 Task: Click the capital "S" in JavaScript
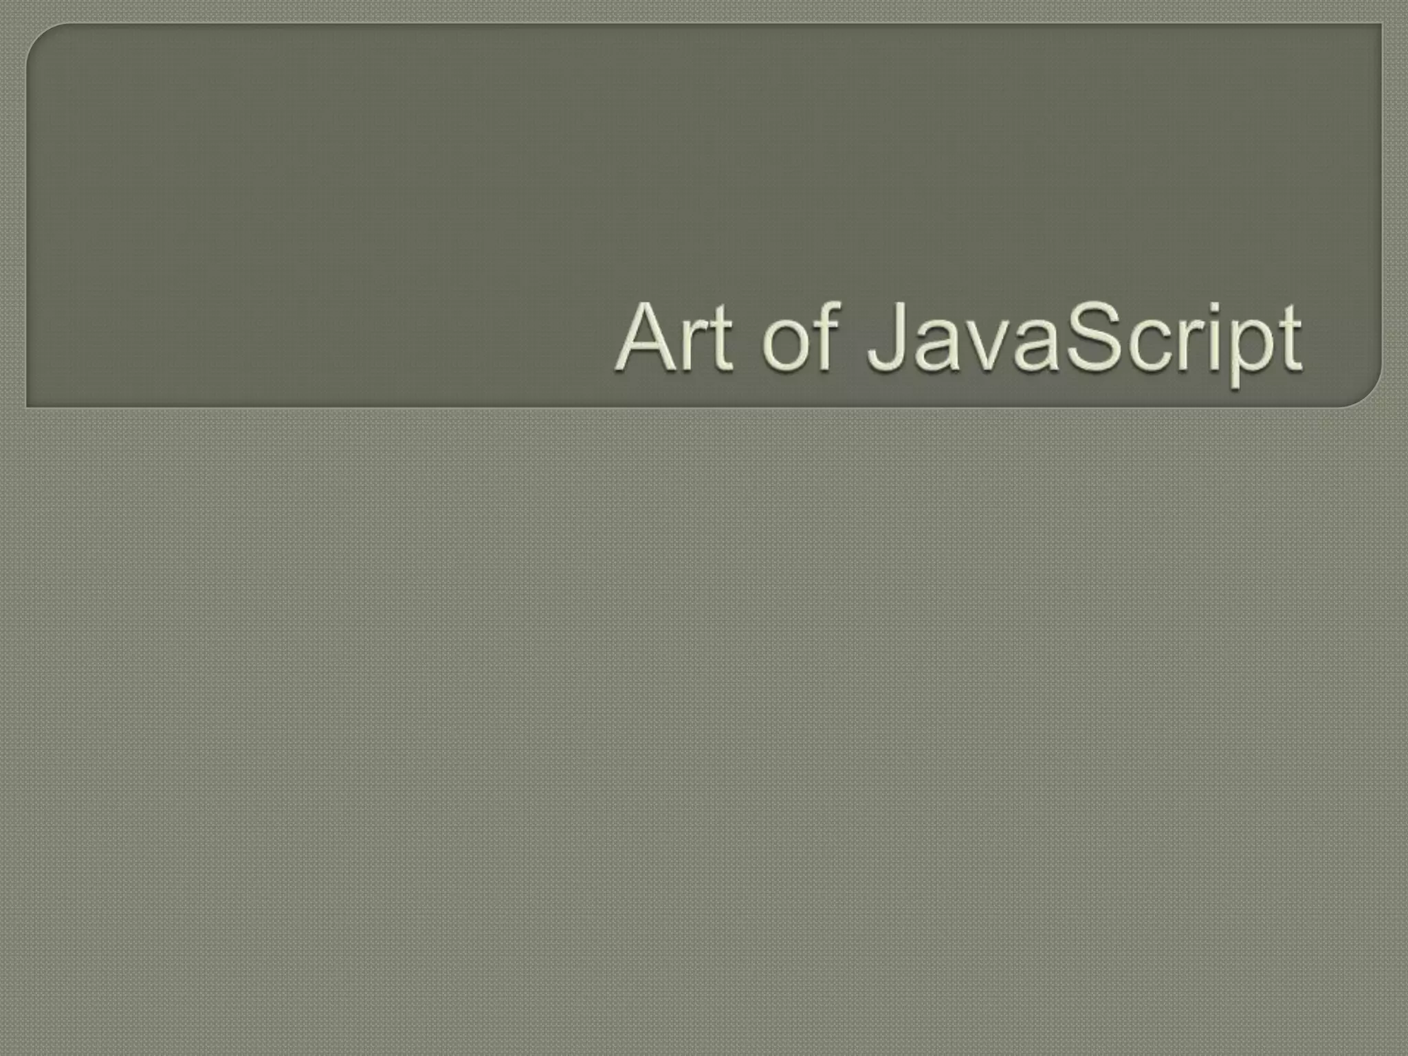tap(1090, 337)
